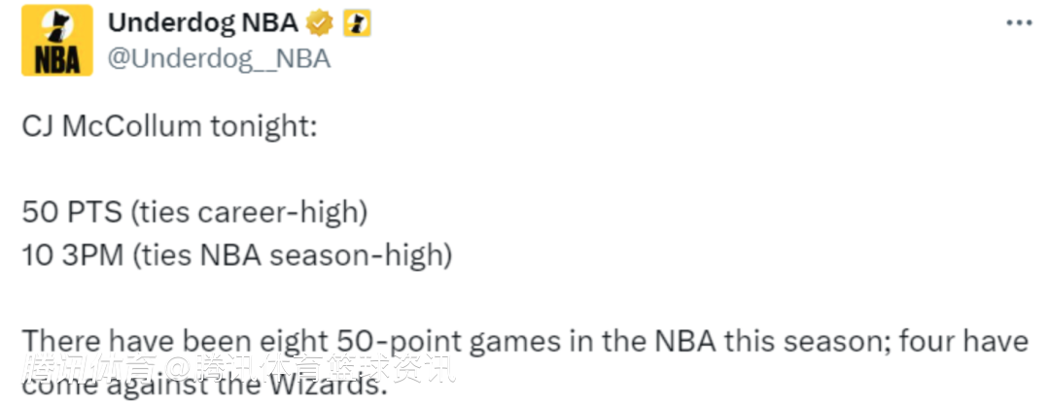Click the '(ties career-high)' text
Screen dimensions: 1050x403
tap(250, 211)
